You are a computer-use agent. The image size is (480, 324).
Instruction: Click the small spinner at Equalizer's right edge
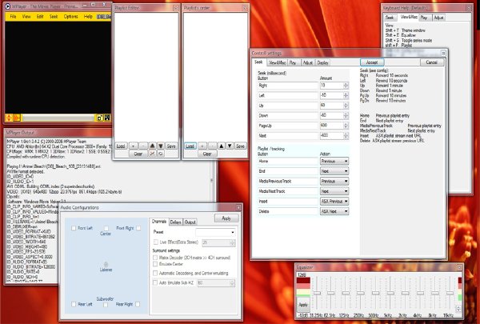pos(458,308)
